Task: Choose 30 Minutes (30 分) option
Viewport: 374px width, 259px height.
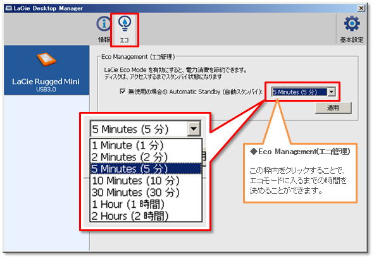Action: click(x=146, y=192)
